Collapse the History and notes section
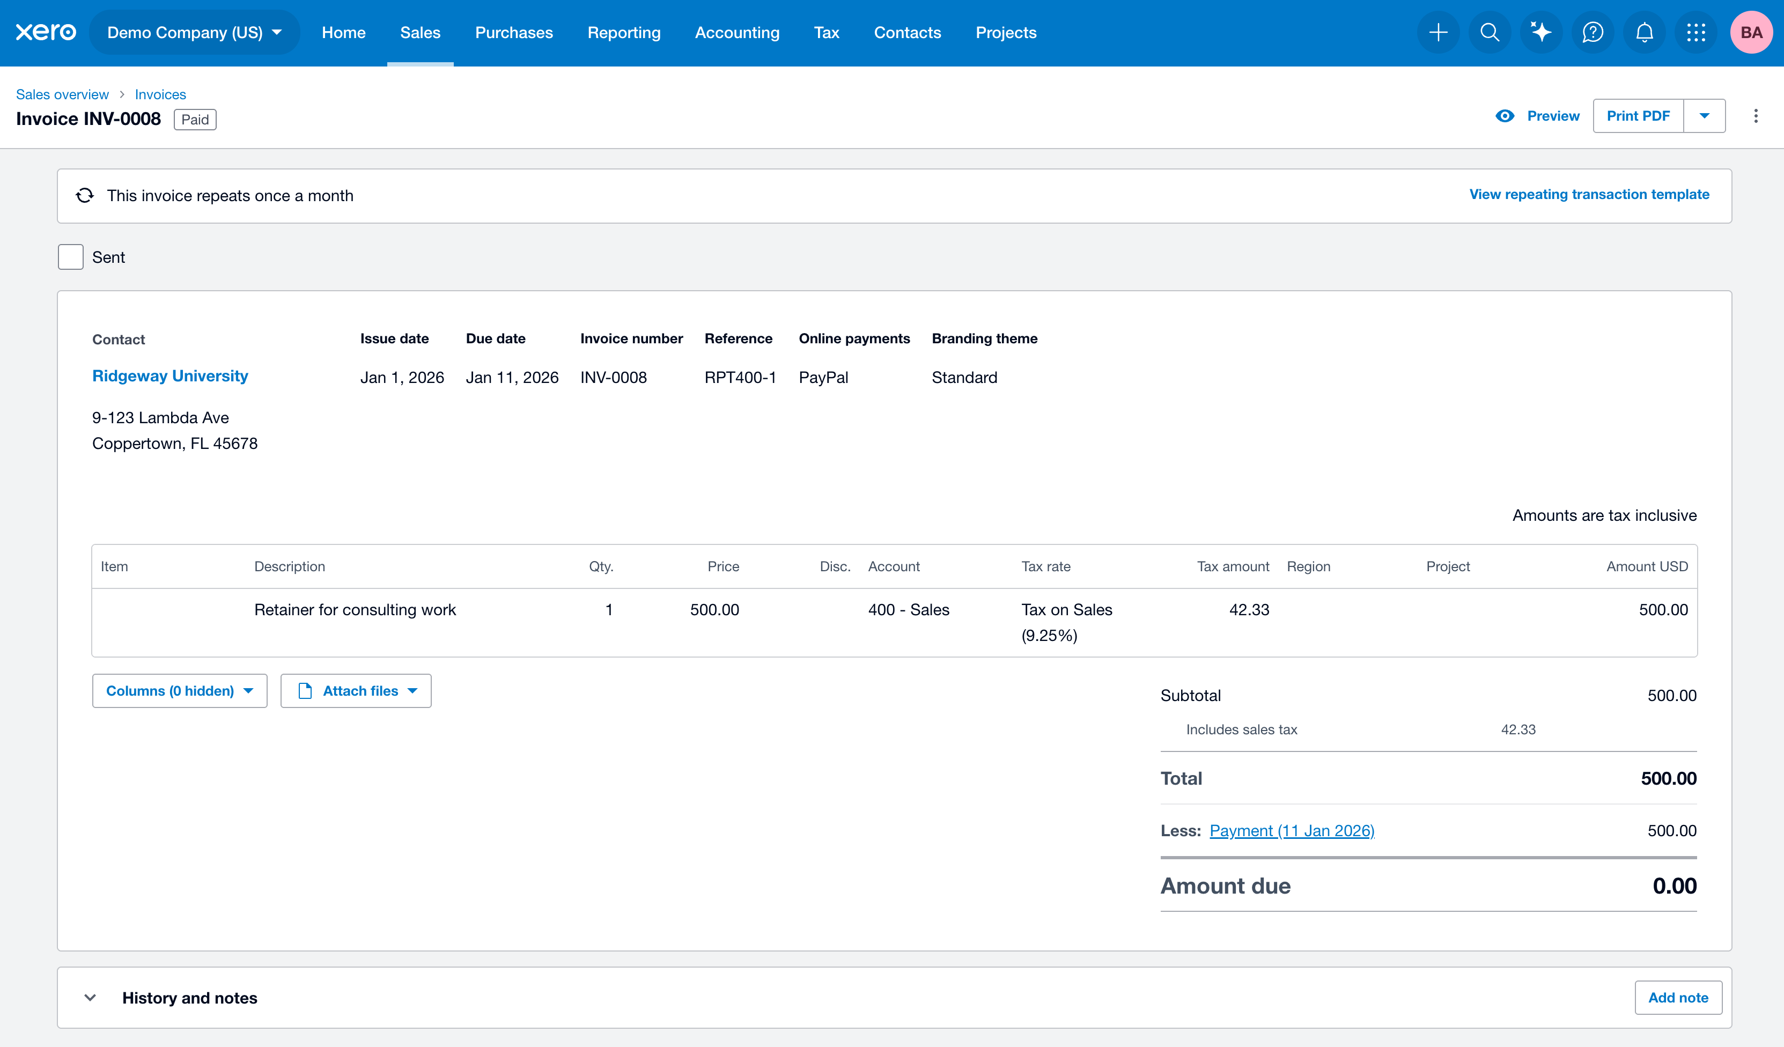This screenshot has width=1784, height=1047. pos(90,998)
